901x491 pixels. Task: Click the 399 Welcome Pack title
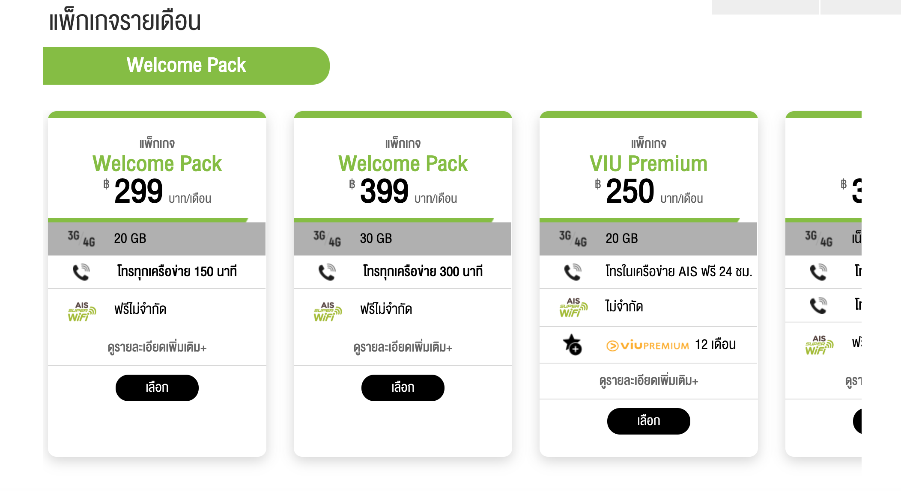(403, 164)
